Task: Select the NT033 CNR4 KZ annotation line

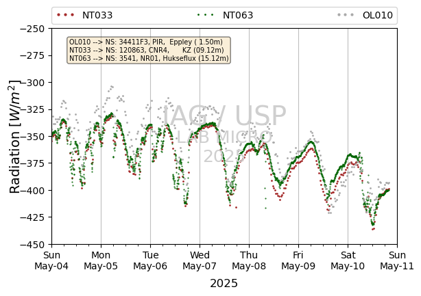Action: 147,50
